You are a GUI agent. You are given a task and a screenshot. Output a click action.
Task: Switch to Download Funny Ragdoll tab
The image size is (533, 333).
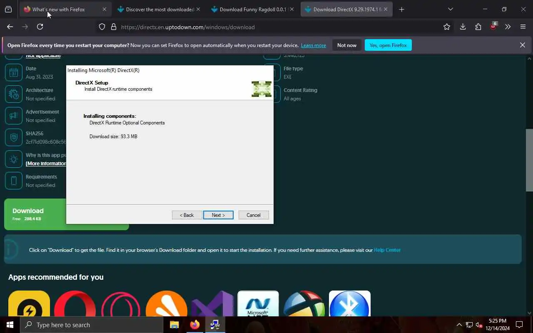pos(253,9)
